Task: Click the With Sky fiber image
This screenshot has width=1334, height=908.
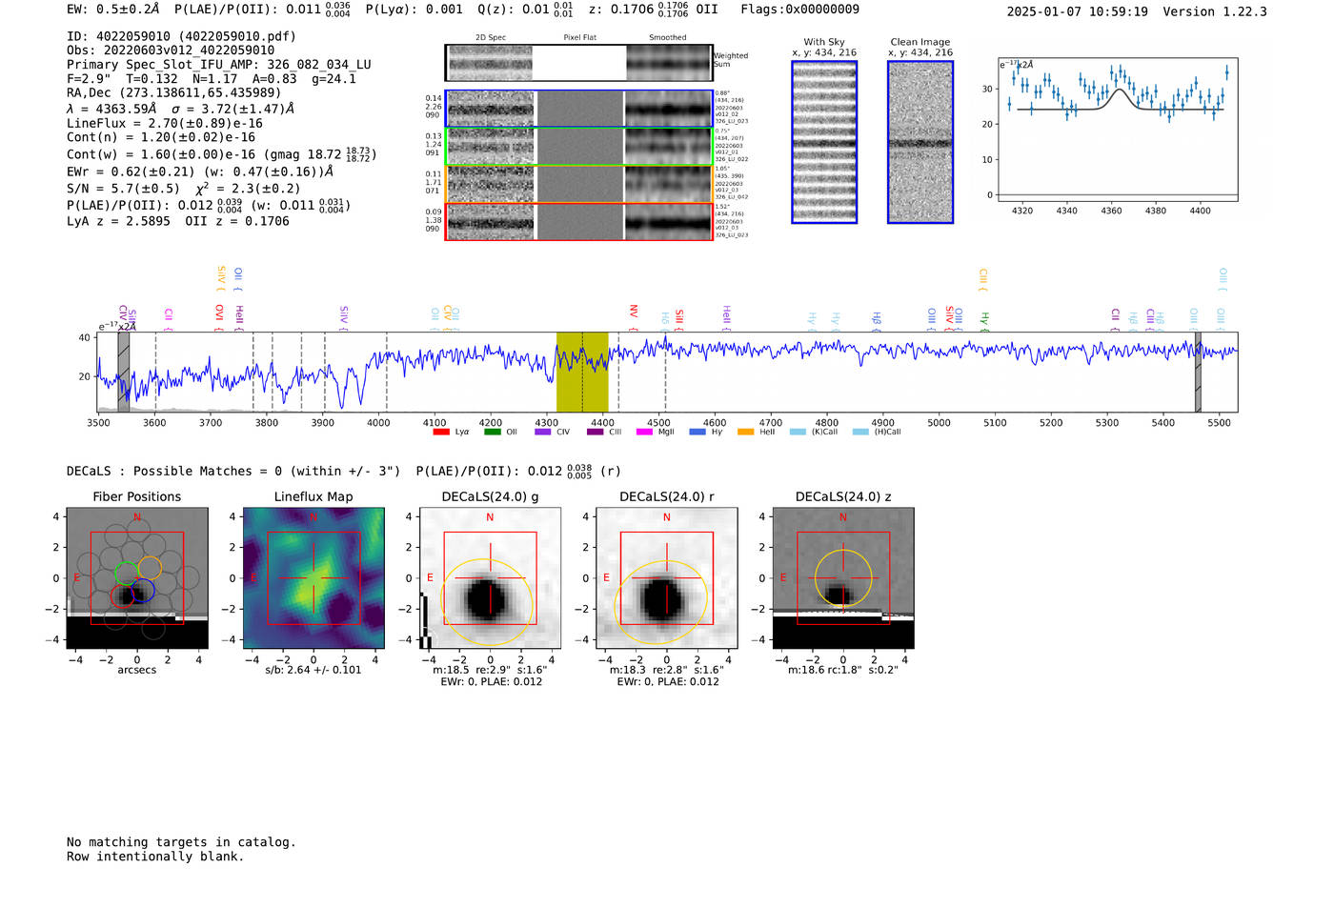Action: (824, 142)
